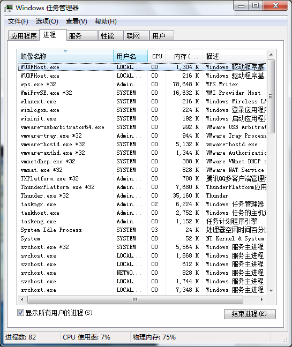
Task: Open the 性能 tab
Action: pyautogui.click(x=111, y=36)
